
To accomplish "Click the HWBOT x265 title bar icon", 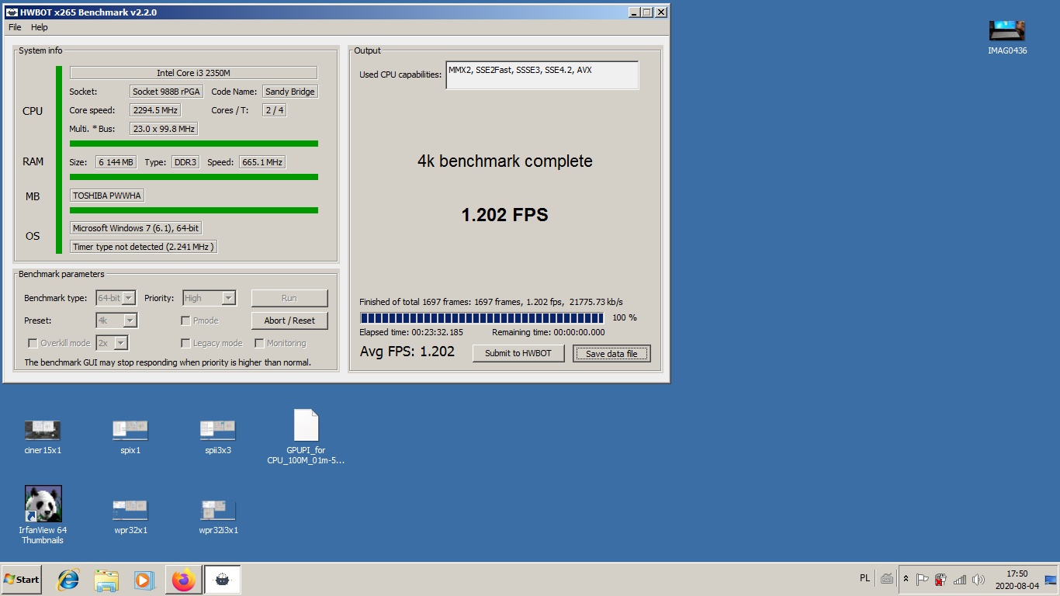I will click(x=12, y=12).
